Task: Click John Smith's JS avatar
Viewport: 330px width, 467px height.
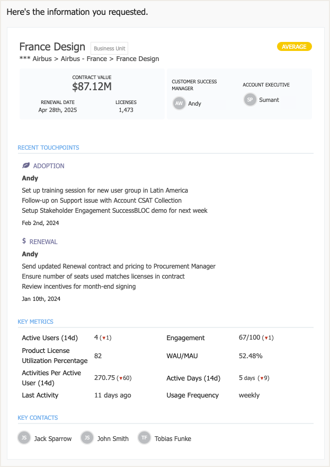Action: tap(87, 438)
